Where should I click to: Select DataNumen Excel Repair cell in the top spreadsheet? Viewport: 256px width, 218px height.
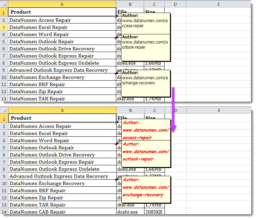(x=62, y=27)
